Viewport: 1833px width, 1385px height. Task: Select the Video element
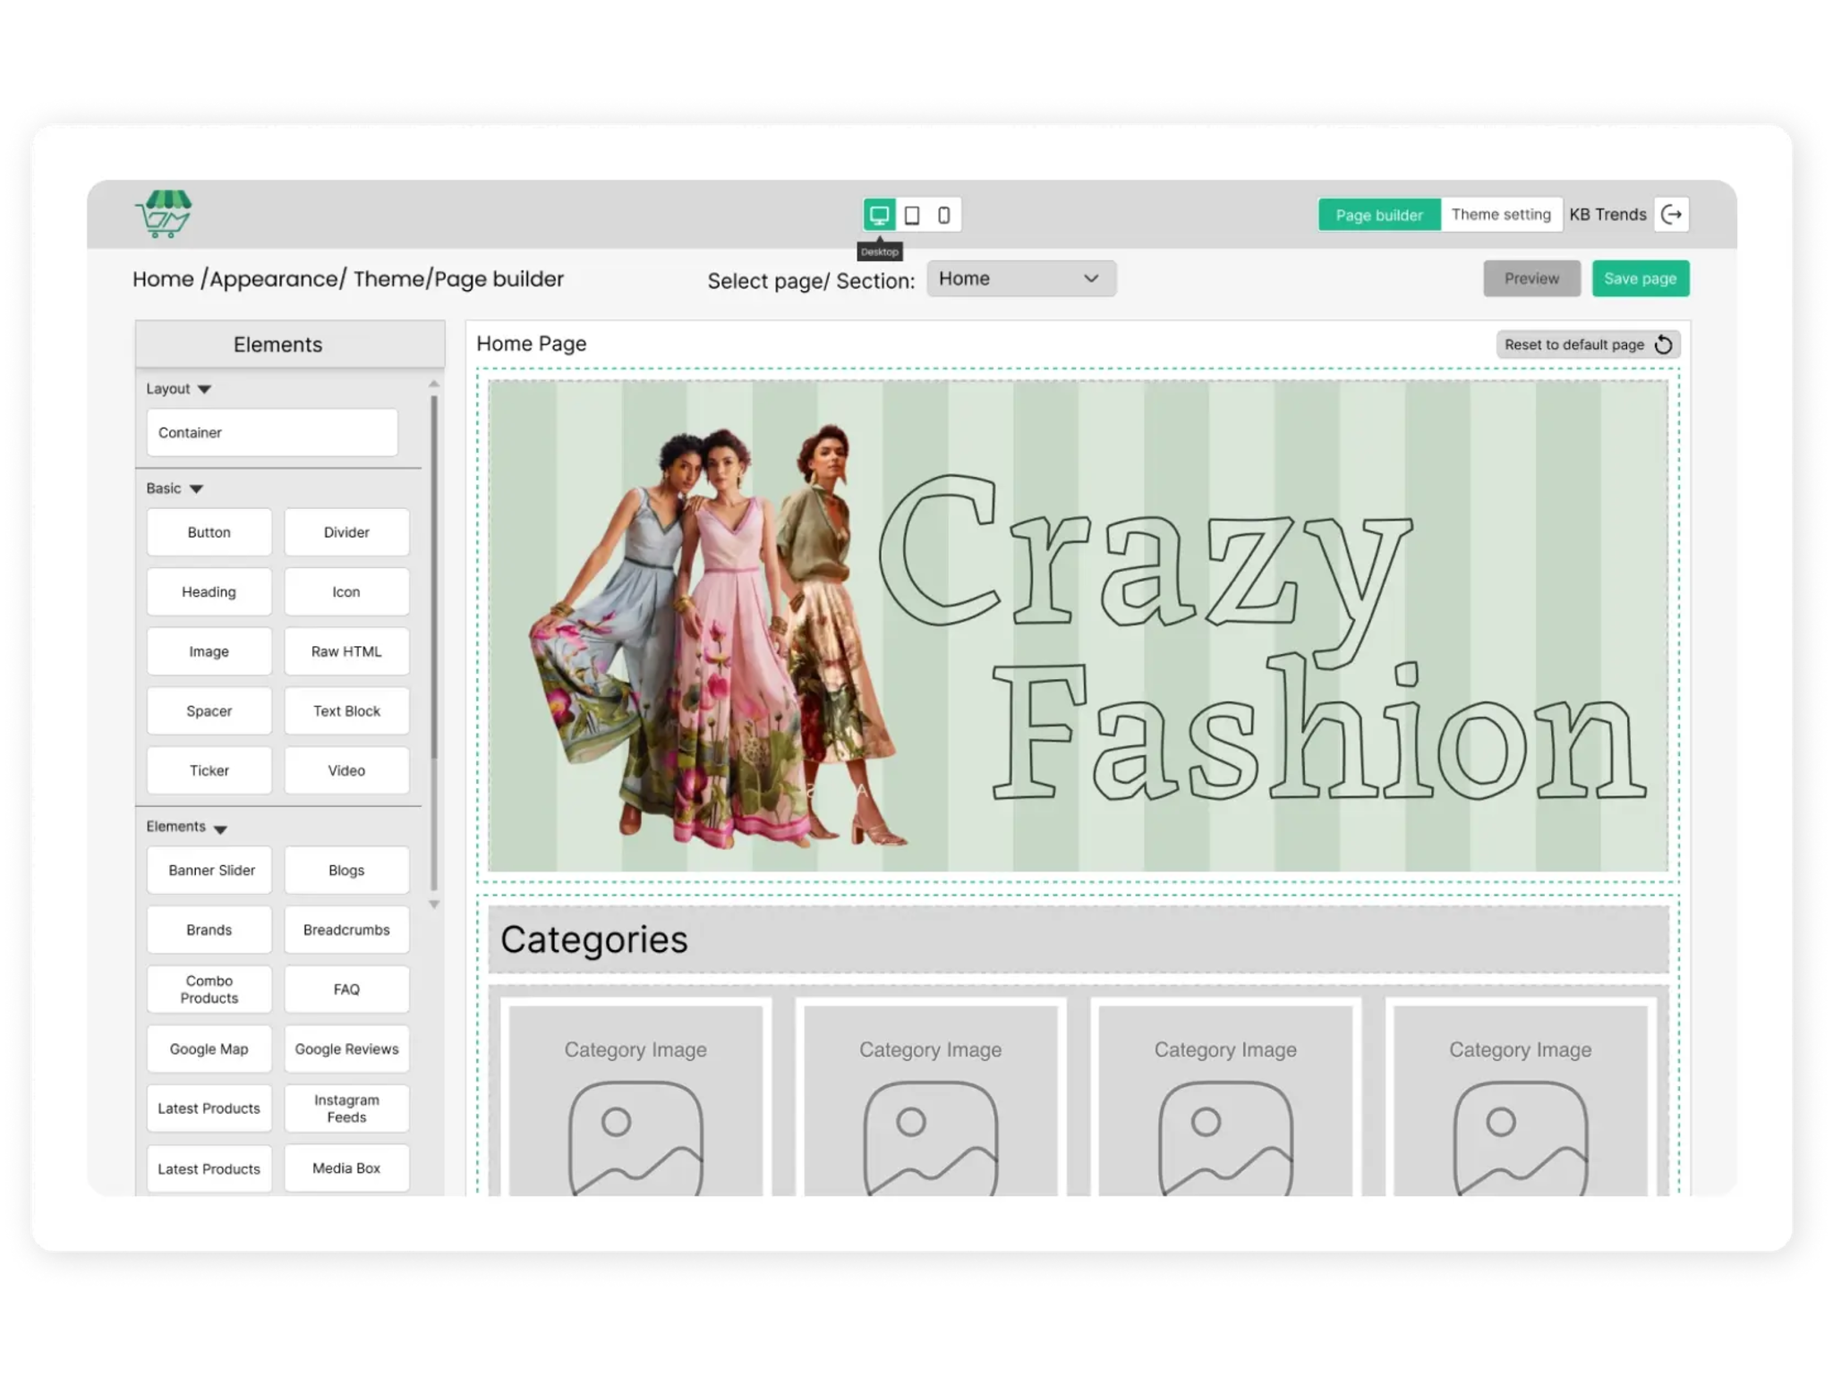pyautogui.click(x=346, y=770)
